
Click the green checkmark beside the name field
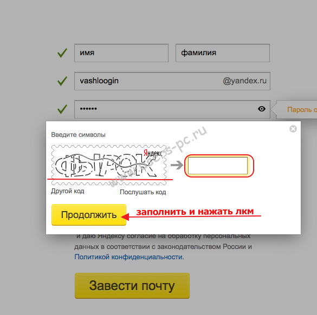[x=62, y=53]
